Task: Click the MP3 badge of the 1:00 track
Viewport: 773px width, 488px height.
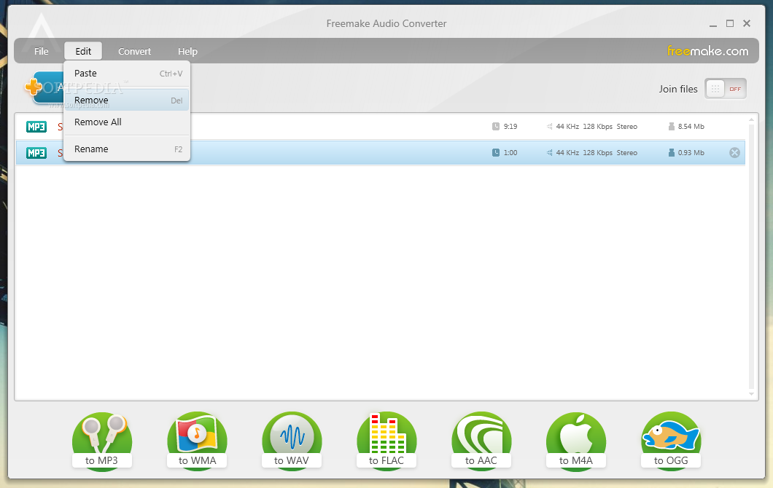Action: pos(36,153)
